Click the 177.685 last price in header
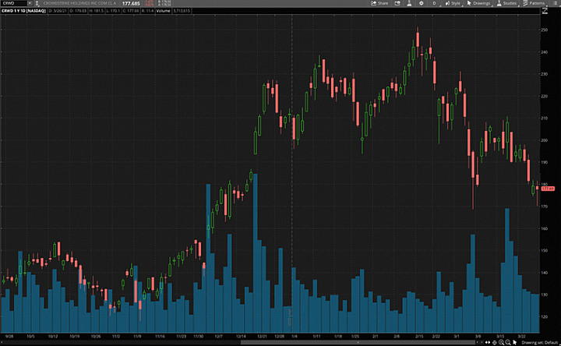 click(131, 3)
